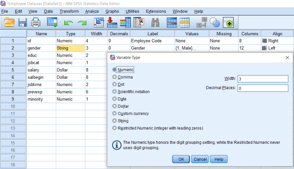
Task: Open the Extensions menu
Action: [x=156, y=11]
